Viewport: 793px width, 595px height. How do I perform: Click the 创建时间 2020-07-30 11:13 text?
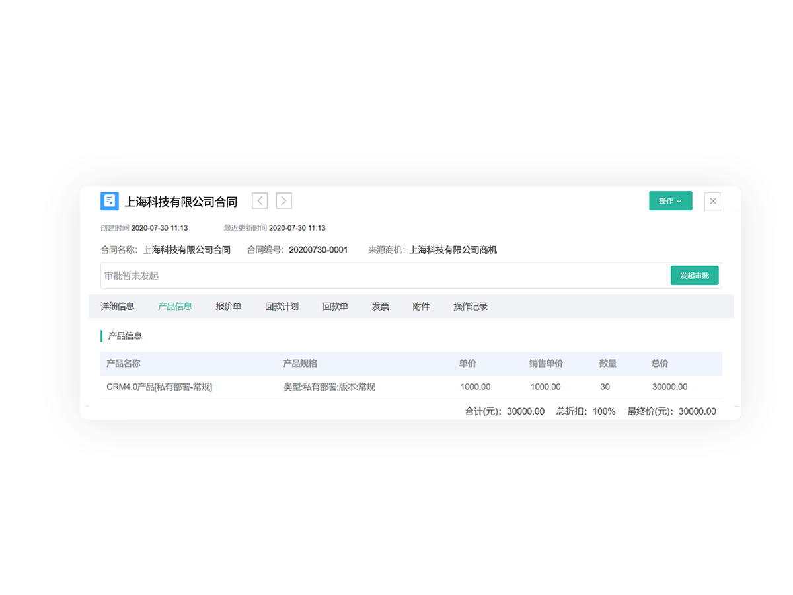(144, 228)
